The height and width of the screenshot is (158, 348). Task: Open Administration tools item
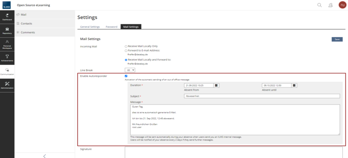(x=7, y=86)
